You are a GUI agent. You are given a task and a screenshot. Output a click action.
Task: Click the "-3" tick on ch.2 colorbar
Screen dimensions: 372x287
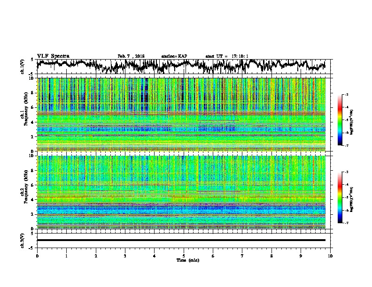(346, 172)
